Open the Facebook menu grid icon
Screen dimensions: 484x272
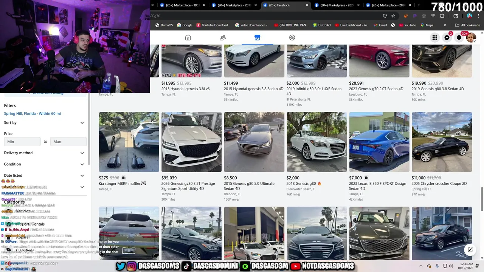tap(435, 37)
